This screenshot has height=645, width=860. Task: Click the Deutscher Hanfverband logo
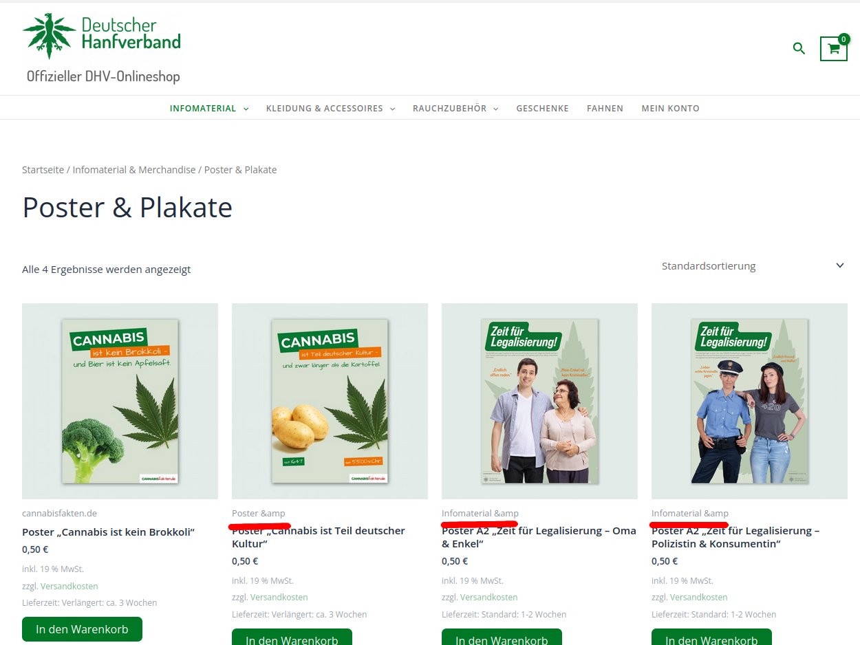[x=101, y=36]
